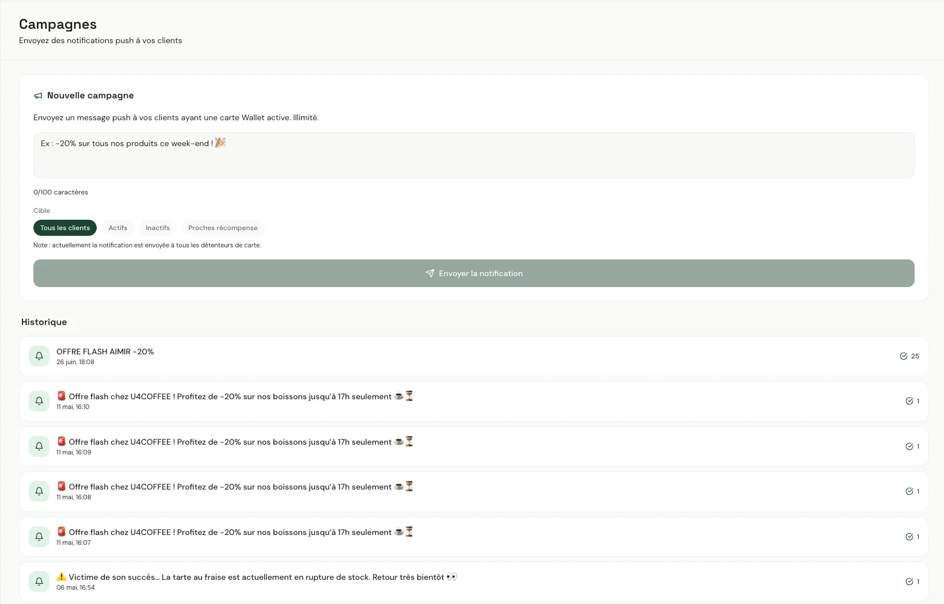Focus the campaign message text area
This screenshot has height=604, width=944.
pos(474,155)
